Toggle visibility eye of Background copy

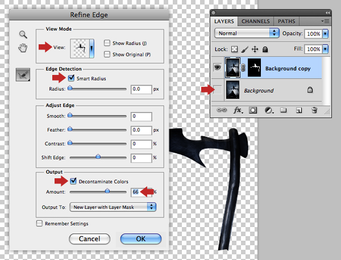pyautogui.click(x=217, y=68)
